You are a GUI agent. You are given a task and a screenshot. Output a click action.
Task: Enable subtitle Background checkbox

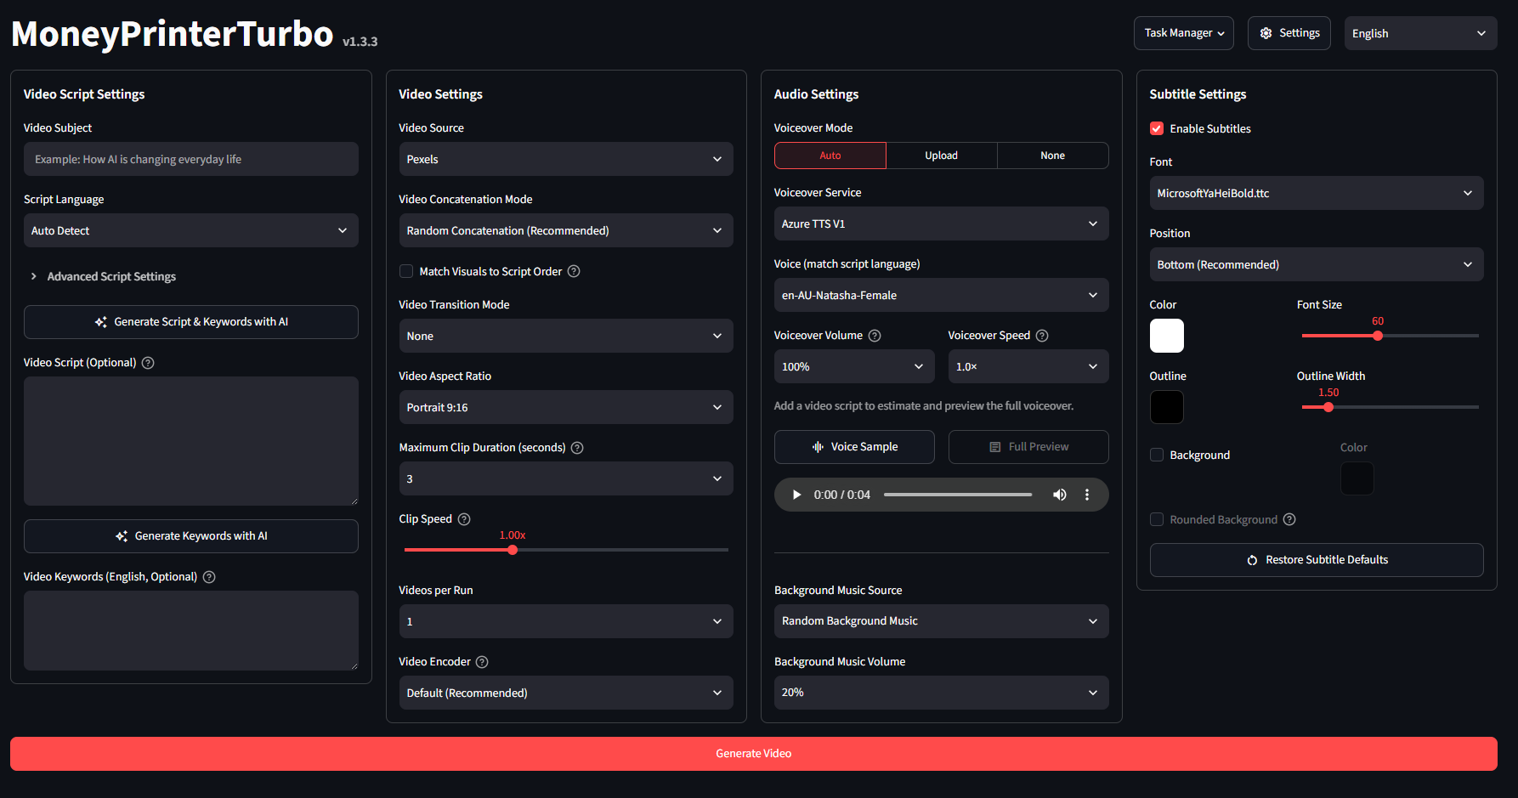[x=1157, y=455]
